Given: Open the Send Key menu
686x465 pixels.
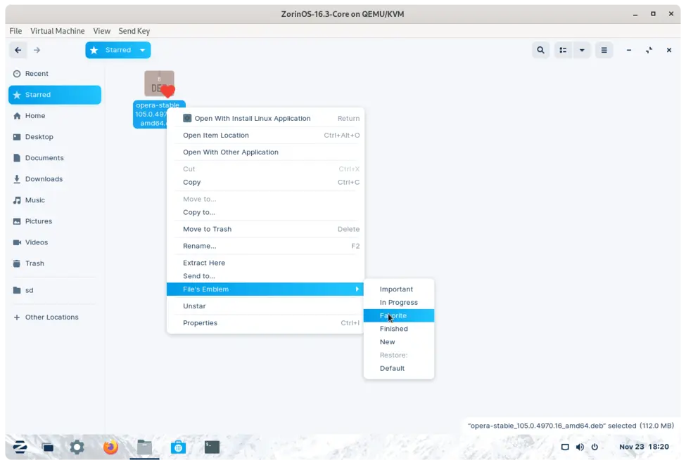Looking at the screenshot, I should 134,31.
